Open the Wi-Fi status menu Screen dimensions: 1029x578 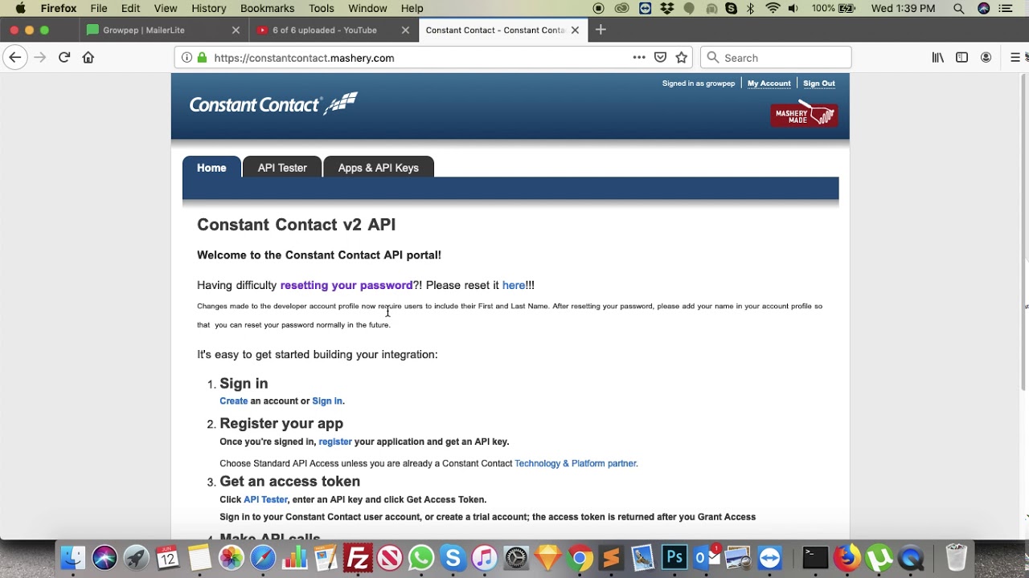pyautogui.click(x=773, y=9)
